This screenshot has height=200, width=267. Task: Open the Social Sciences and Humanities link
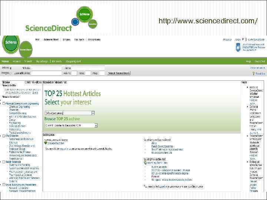pyautogui.click(x=21, y=184)
